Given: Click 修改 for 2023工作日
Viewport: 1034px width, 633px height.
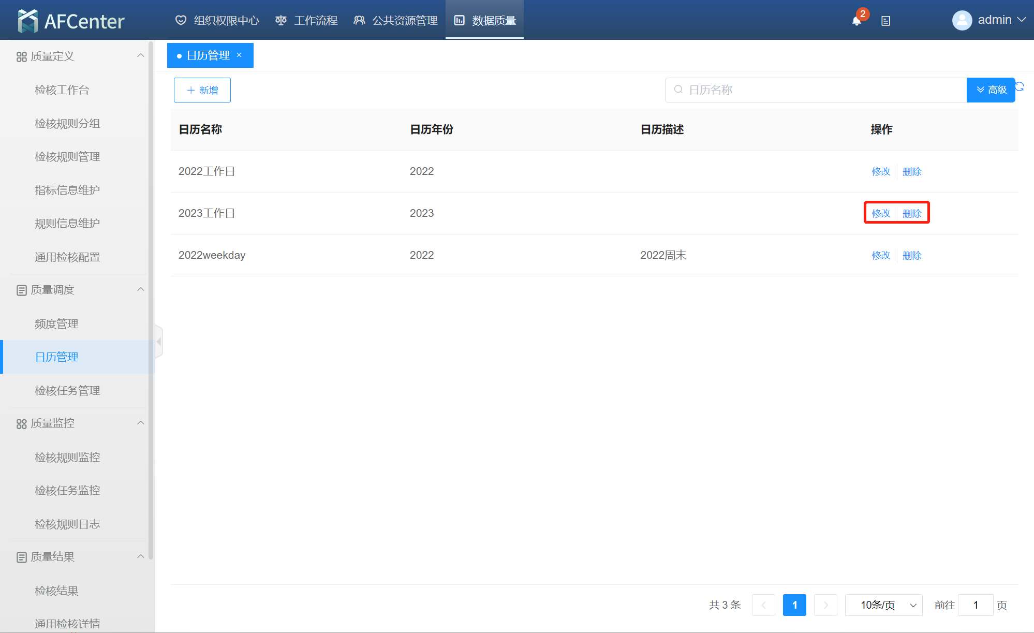Looking at the screenshot, I should (880, 213).
